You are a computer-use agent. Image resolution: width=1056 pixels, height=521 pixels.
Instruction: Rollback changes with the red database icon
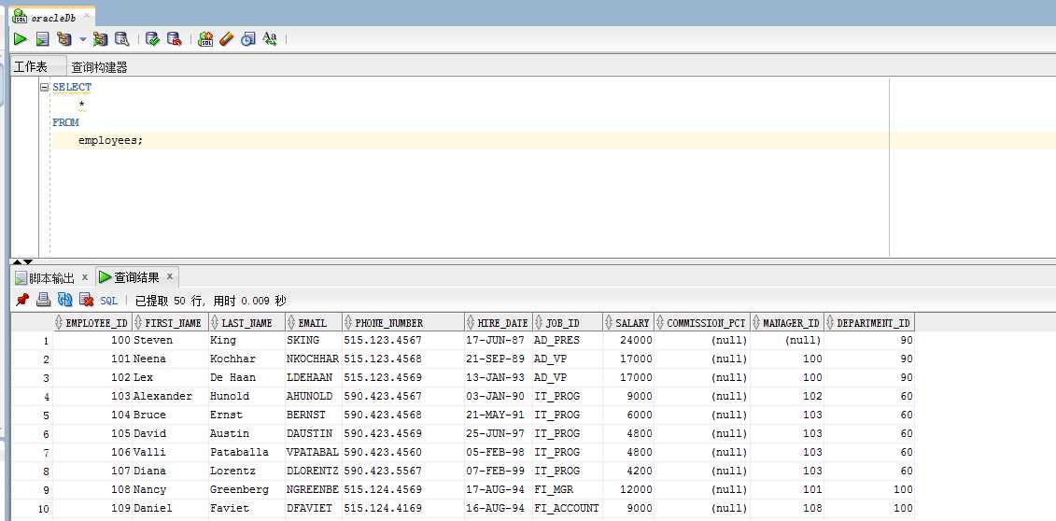[175, 39]
